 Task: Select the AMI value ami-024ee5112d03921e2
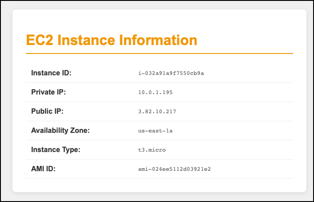(175, 169)
